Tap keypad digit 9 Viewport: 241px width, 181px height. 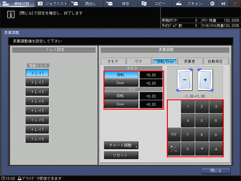point(216,135)
